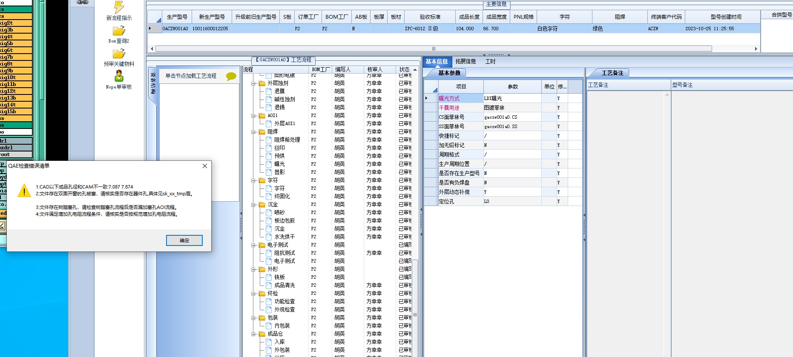Collapse the 电子测试 folder node
Screen dimensions: 793x357
[x=253, y=245]
